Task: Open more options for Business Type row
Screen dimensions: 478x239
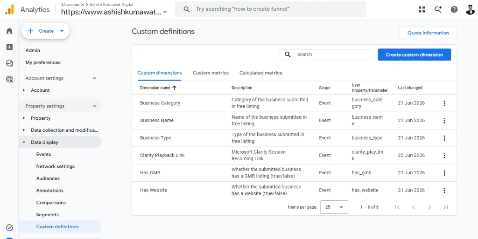Action: pyautogui.click(x=444, y=138)
